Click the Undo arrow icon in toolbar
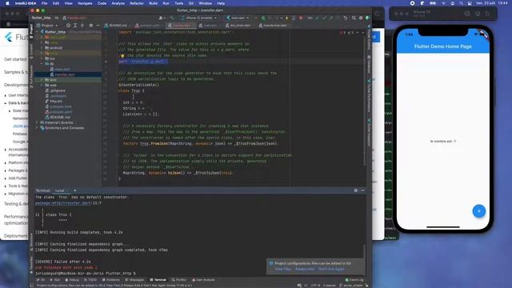 (x=346, y=18)
